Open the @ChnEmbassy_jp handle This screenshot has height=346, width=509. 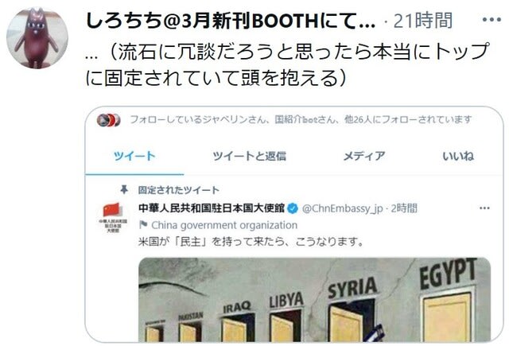tap(343, 208)
